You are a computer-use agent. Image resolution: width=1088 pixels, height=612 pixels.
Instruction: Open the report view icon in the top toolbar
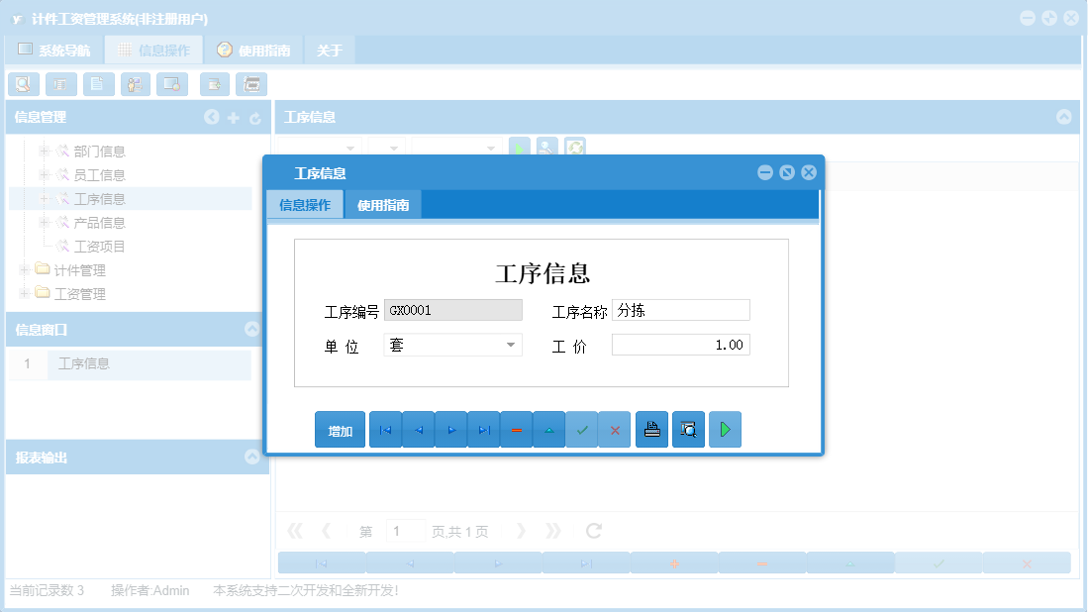(60, 84)
